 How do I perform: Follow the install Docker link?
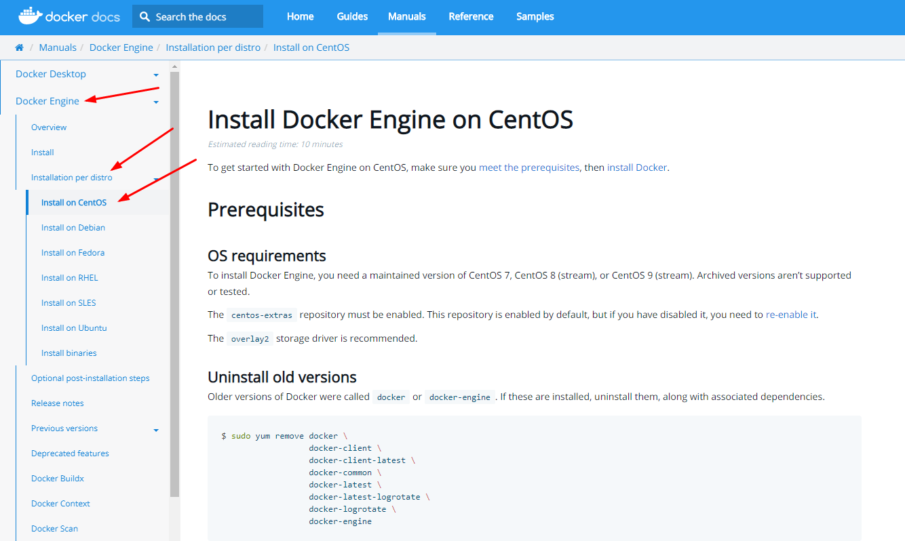(637, 167)
